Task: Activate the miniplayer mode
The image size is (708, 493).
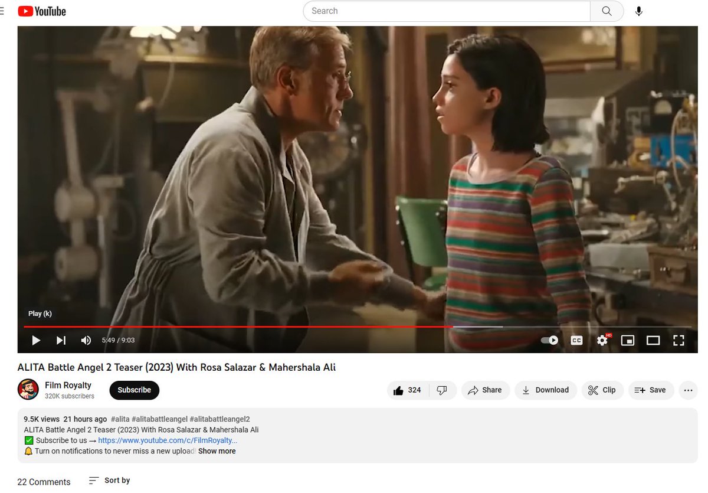Action: tap(628, 340)
